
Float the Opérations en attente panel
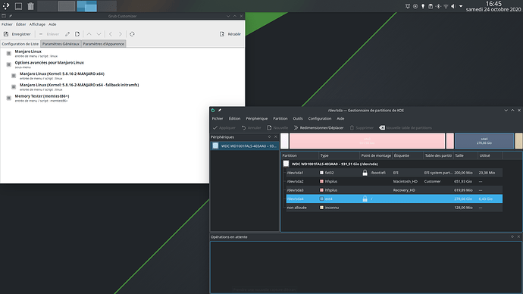pyautogui.click(x=512, y=236)
